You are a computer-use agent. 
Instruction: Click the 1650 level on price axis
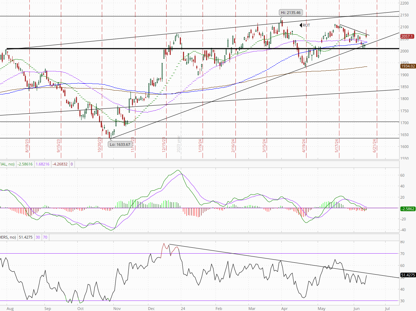(x=404, y=135)
